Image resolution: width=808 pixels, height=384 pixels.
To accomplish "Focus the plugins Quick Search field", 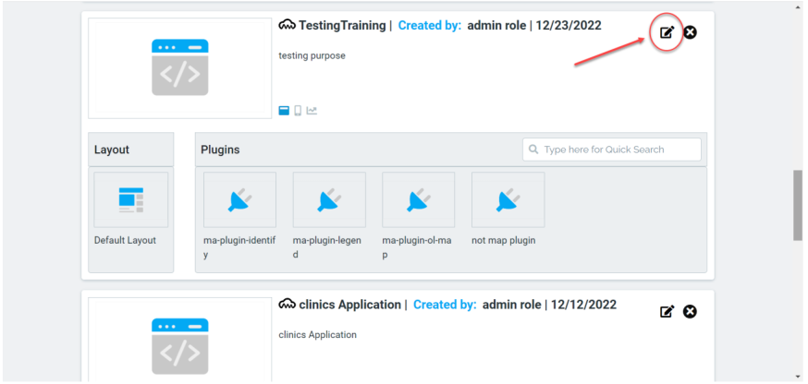I will click(612, 150).
